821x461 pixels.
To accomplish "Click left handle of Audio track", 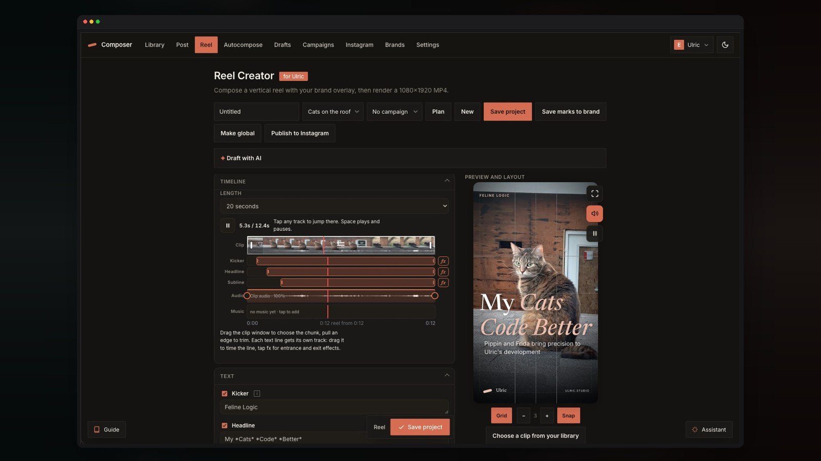I will [x=247, y=296].
